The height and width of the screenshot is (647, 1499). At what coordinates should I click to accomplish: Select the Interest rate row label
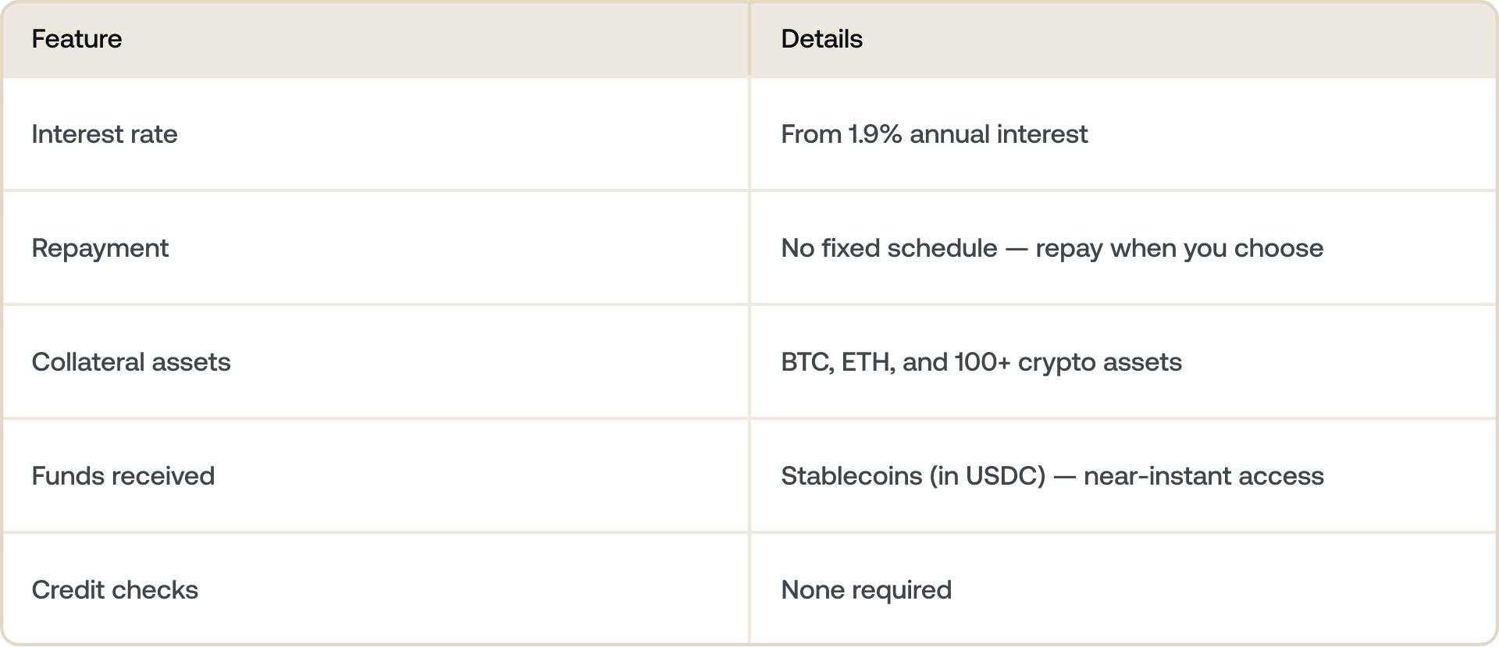pyautogui.click(x=105, y=134)
